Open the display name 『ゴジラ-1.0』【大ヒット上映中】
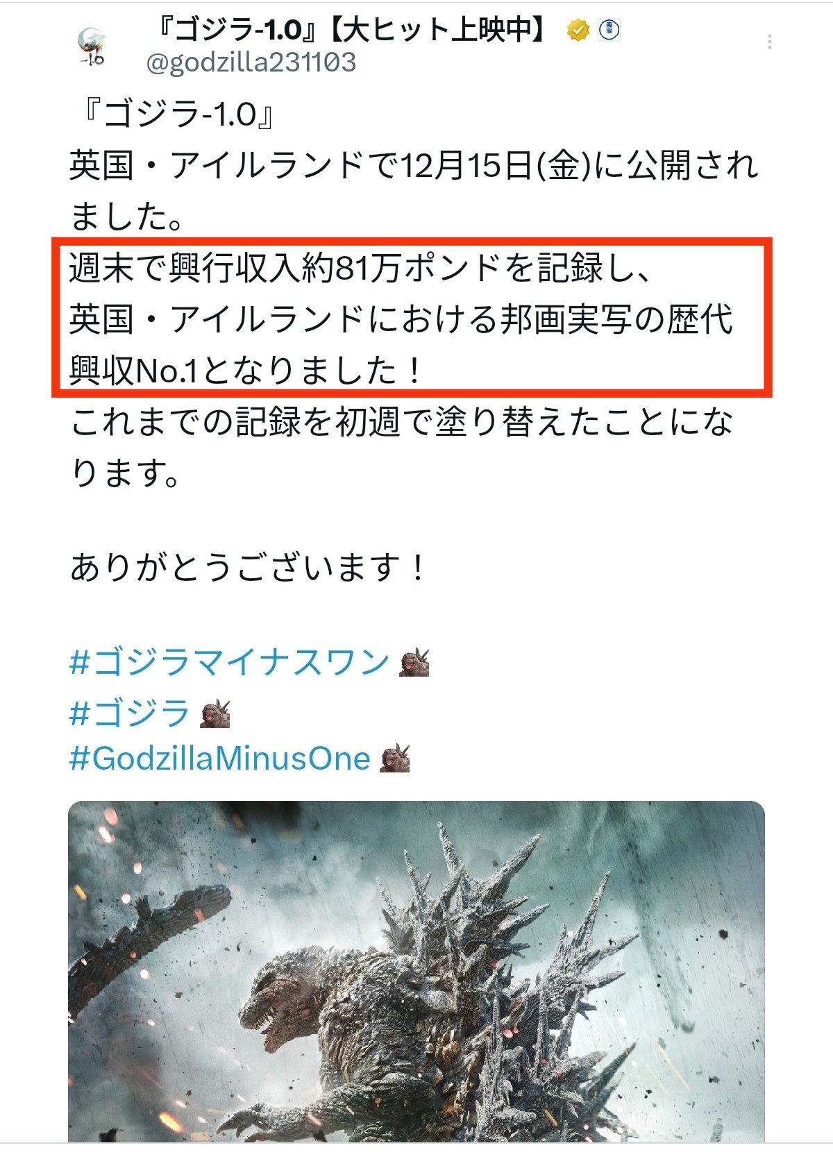833x1168 pixels. (351, 31)
